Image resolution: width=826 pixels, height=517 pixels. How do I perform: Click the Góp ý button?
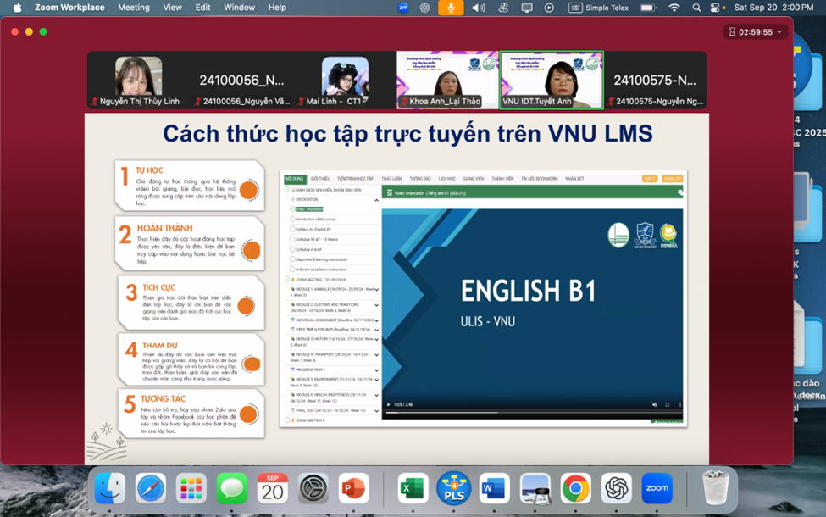(650, 179)
